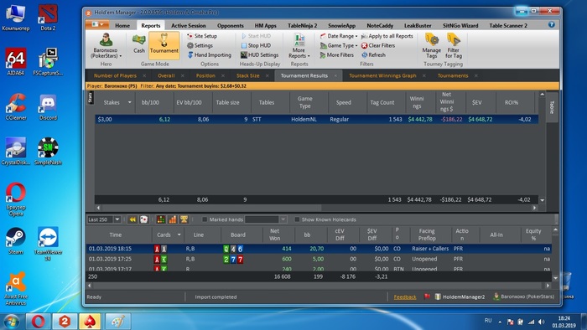The height and width of the screenshot is (330, 587).
Task: Click Clear Filters
Action: tap(378, 45)
